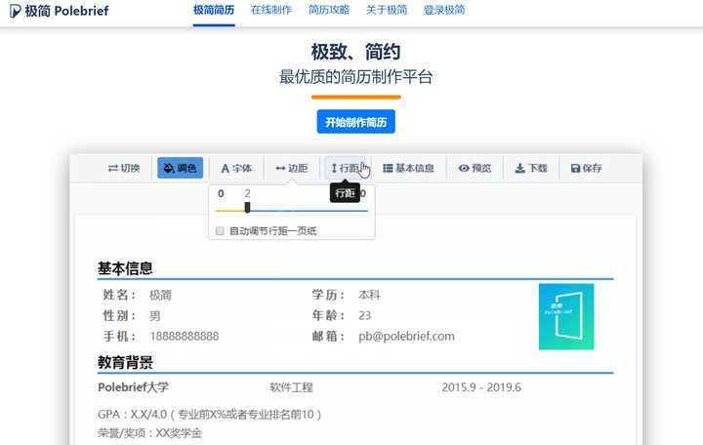Click the phone number 18888888888
The width and height of the screenshot is (703, 445).
(185, 336)
